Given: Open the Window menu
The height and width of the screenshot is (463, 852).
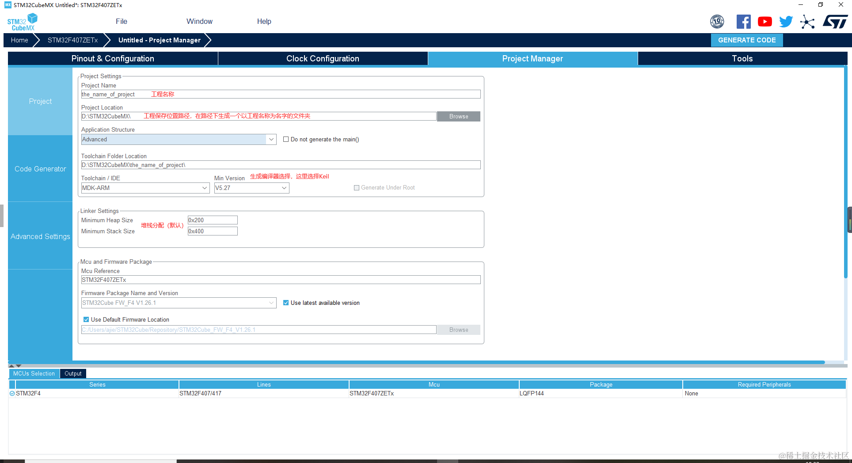Looking at the screenshot, I should tap(199, 21).
